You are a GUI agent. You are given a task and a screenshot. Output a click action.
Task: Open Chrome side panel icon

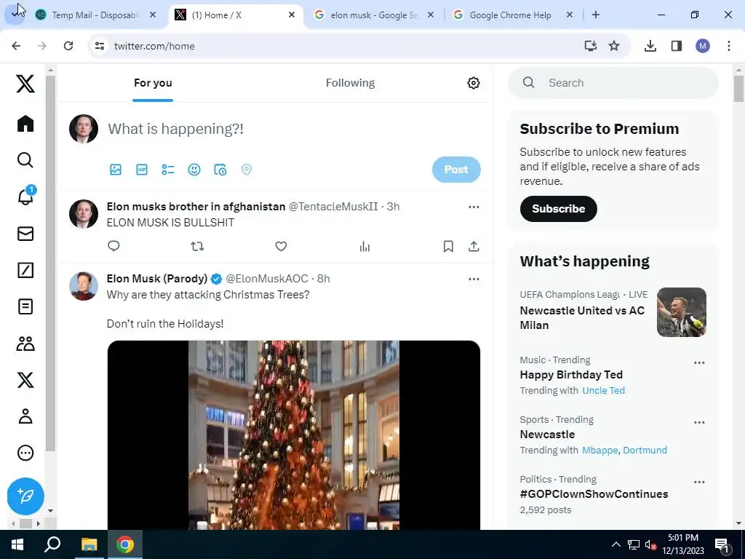(x=677, y=46)
